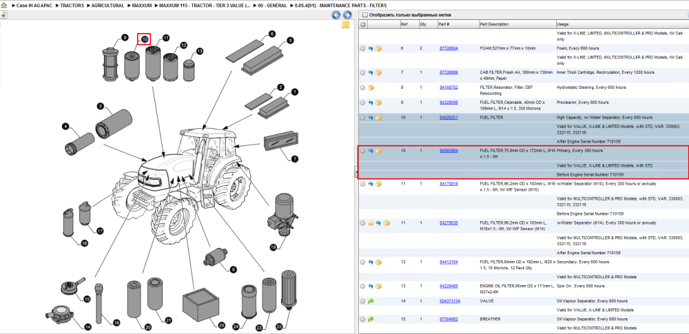Open AGRICULTURAL breadcrumb level
This screenshot has height=334, width=689.
click(107, 6)
